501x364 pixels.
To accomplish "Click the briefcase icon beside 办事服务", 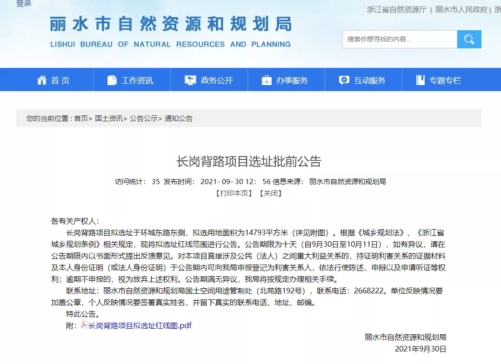I will pos(267,80).
